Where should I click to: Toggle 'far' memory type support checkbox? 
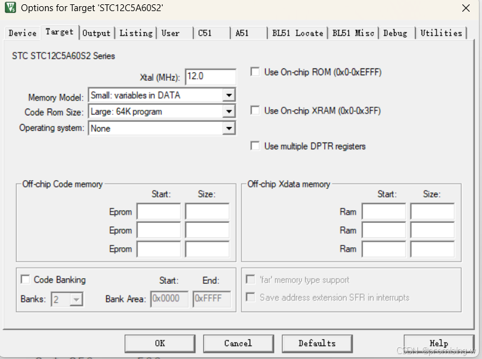[x=250, y=279]
